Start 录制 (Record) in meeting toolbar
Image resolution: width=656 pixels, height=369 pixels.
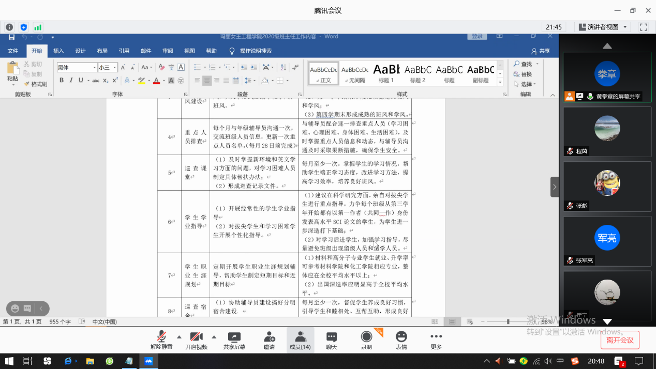click(x=366, y=340)
